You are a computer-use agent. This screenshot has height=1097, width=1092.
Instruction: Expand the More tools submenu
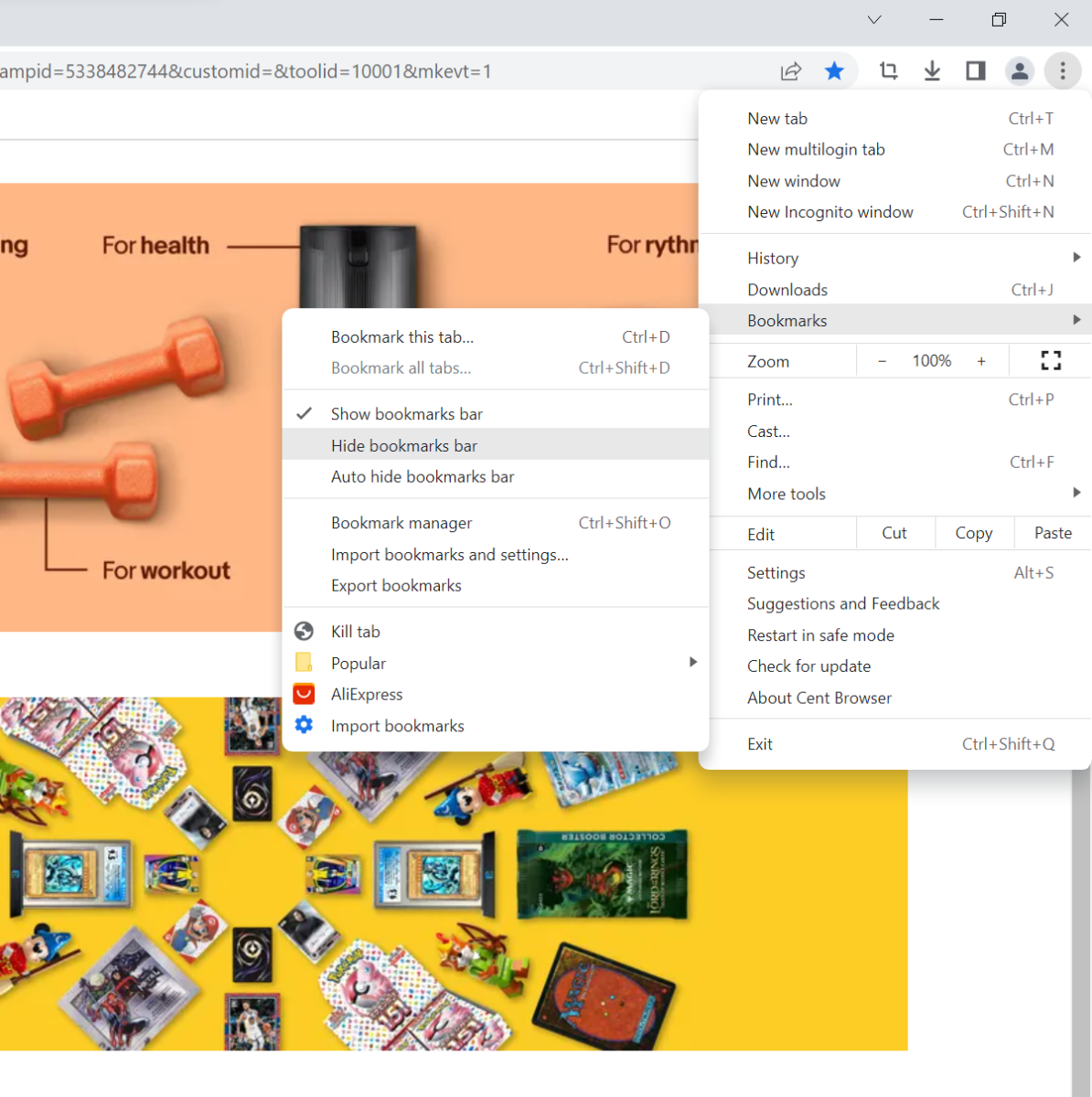click(786, 494)
